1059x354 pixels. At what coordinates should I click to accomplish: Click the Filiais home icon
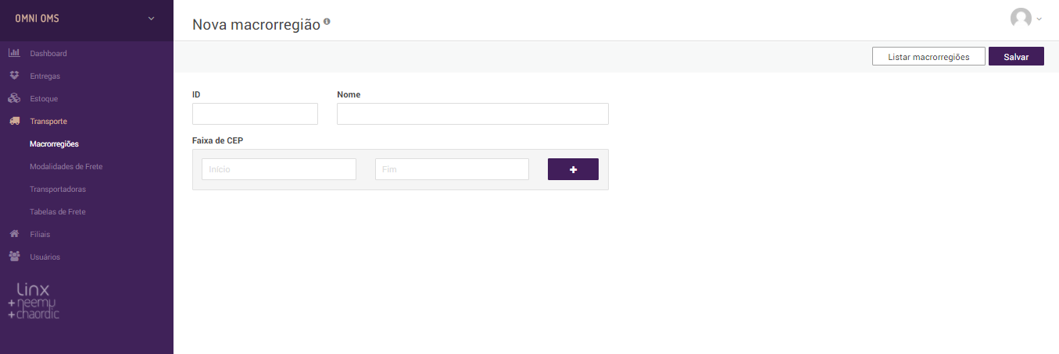click(13, 233)
